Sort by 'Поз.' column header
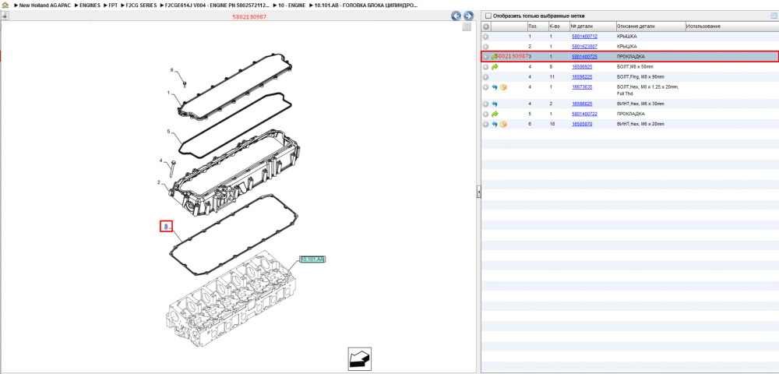This screenshot has width=779, height=374. [537, 26]
